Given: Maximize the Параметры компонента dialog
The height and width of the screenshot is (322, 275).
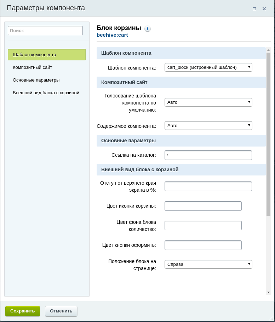Looking at the screenshot, I should 254,8.
